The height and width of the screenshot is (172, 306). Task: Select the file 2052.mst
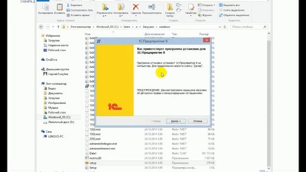point(150,139)
